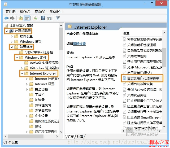
Task: Click the 自定义用户代理字符串 policy icon
Action: point(124,78)
